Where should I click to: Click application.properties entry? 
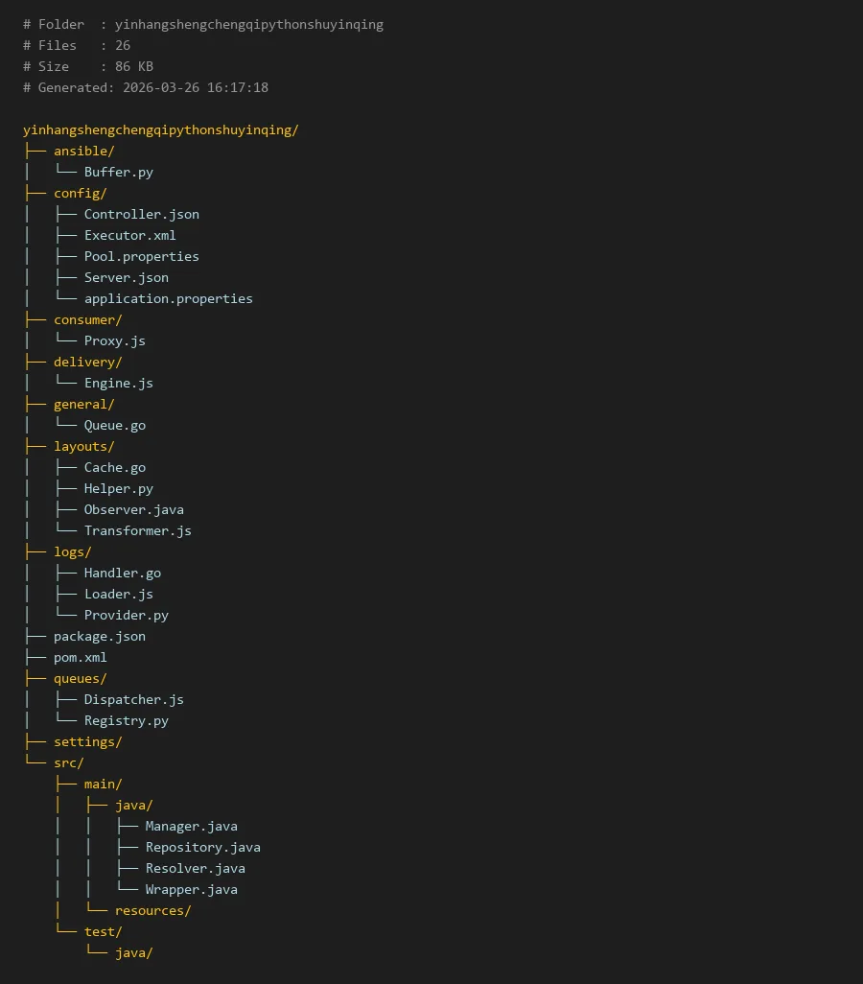click(168, 298)
